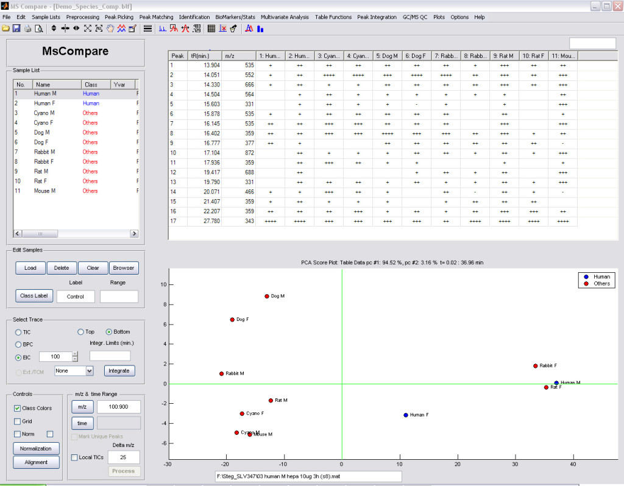Click the print preview toolbar icon
Screen dimensions: 624x486
tap(37, 29)
